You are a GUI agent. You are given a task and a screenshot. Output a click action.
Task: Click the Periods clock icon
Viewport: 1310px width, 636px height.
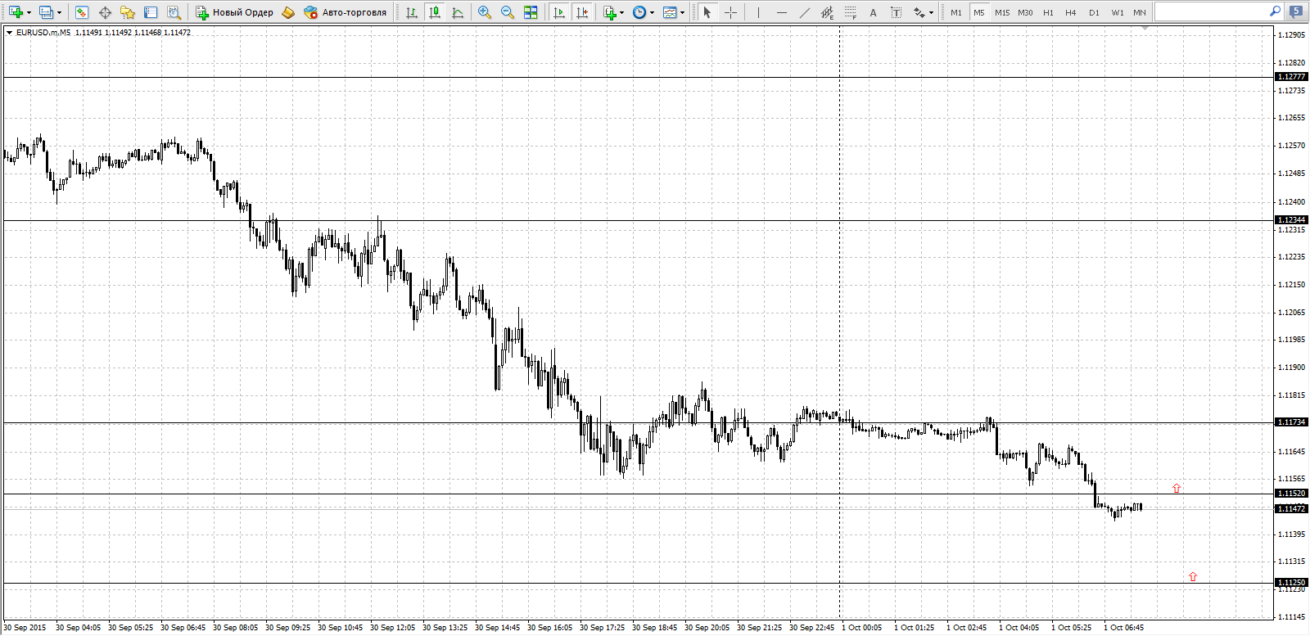(x=639, y=12)
